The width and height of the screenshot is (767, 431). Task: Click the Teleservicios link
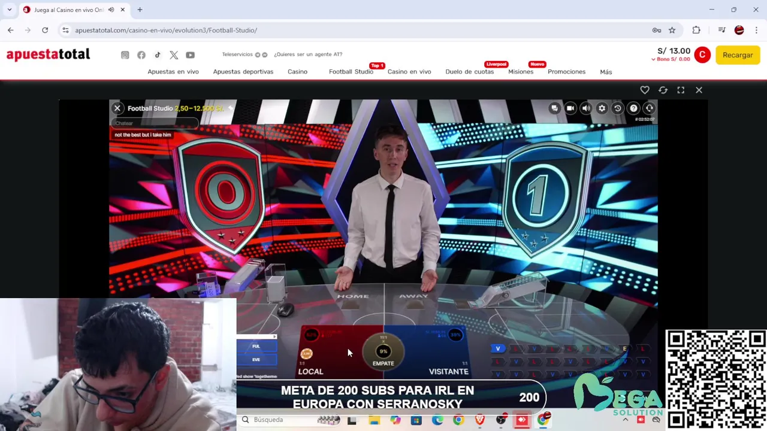coord(237,54)
